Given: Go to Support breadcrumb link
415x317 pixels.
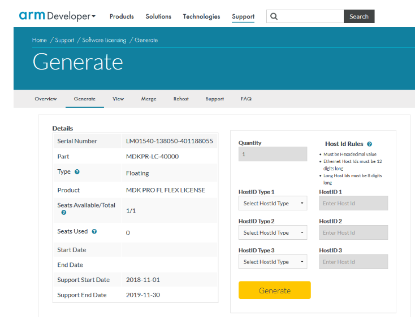Looking at the screenshot, I should pyautogui.click(x=64, y=40).
